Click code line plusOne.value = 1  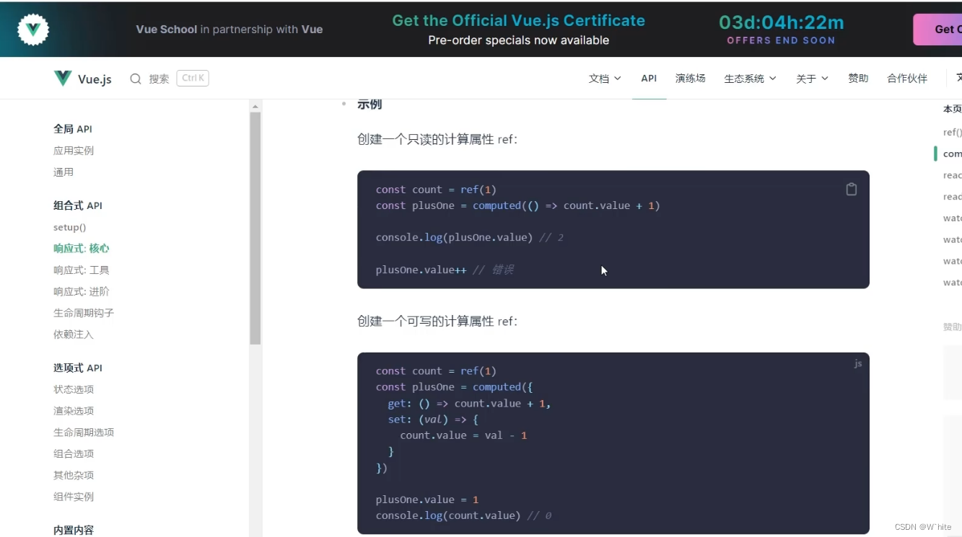tap(427, 500)
